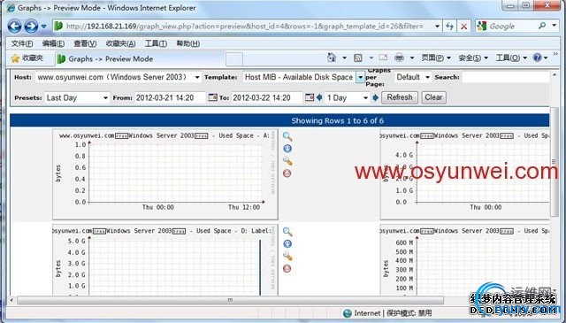Screen dimensions: 566x323
Task: Open the 工具(T) menu
Action: tap(156, 43)
